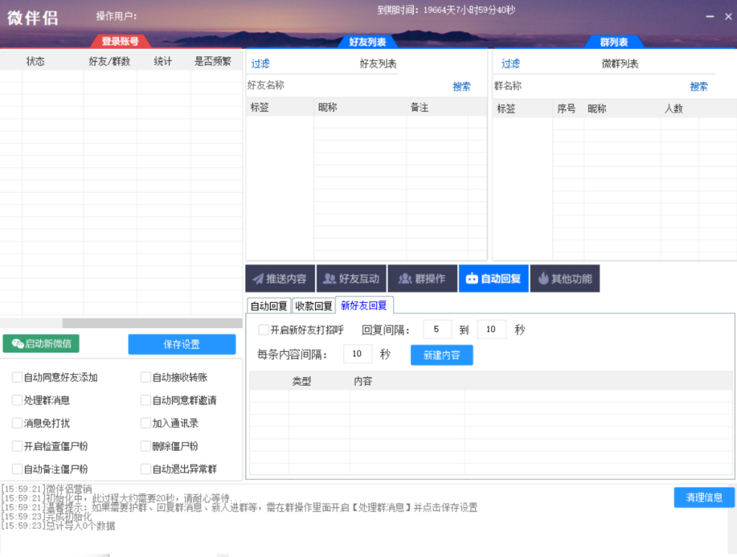737x557 pixels.
Task: Enable 自动退出异常群 checkbox
Action: (146, 469)
